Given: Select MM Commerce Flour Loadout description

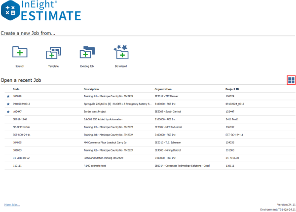Looking at the screenshot, I should pos(105,142).
